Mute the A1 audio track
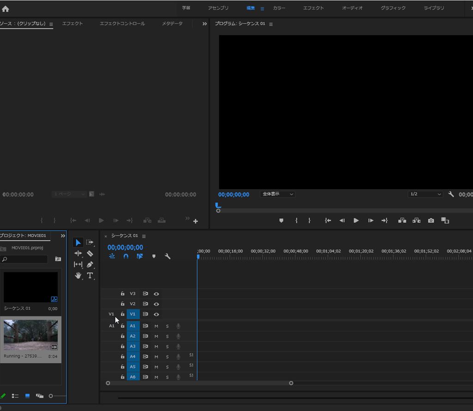Screen dimensions: 473x411 click(156, 326)
